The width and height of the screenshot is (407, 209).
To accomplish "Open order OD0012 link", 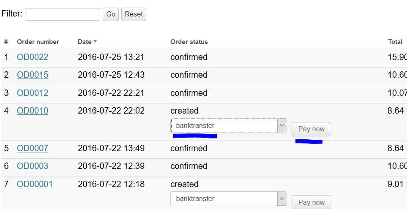I will pyautogui.click(x=33, y=93).
